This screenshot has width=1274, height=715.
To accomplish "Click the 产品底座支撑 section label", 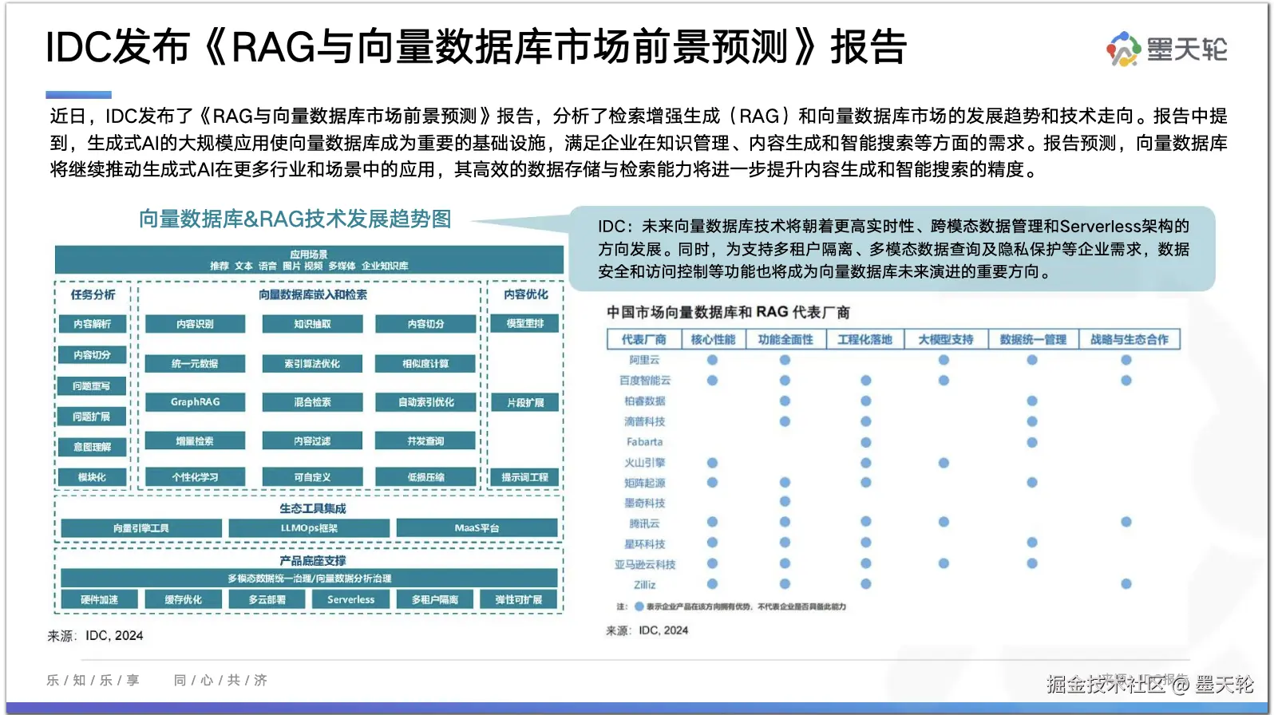I will click(x=313, y=561).
